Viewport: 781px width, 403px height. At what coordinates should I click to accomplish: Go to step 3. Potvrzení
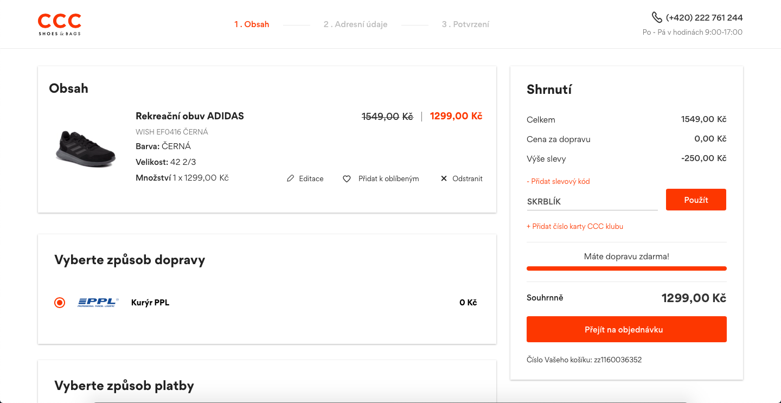click(465, 24)
